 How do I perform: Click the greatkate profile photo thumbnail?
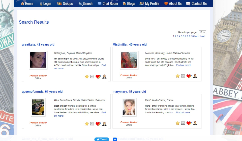tap(38, 60)
